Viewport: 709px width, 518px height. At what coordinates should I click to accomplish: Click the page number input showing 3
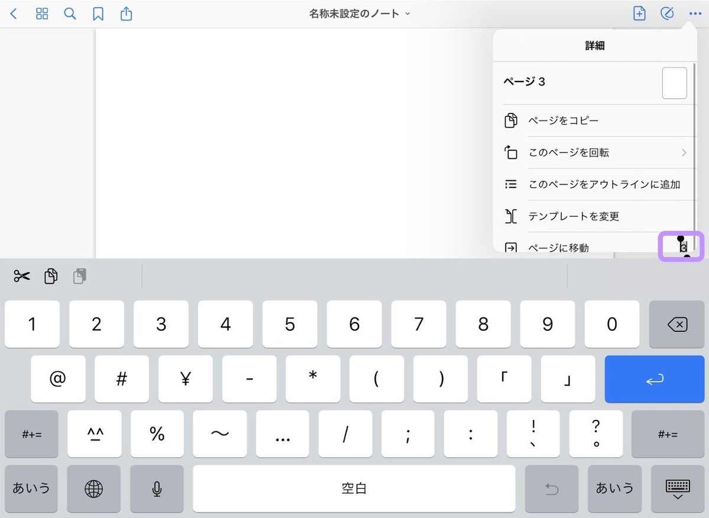click(x=681, y=247)
